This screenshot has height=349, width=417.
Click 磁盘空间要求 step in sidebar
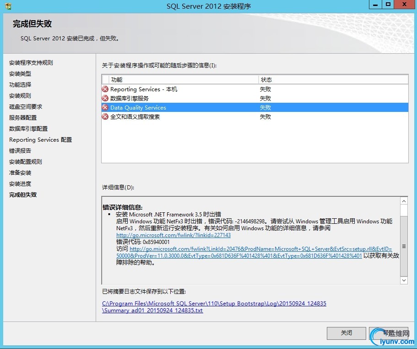[x=26, y=107]
